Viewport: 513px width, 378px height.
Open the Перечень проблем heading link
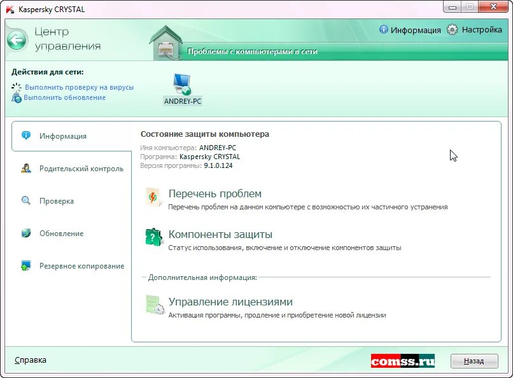click(x=215, y=193)
